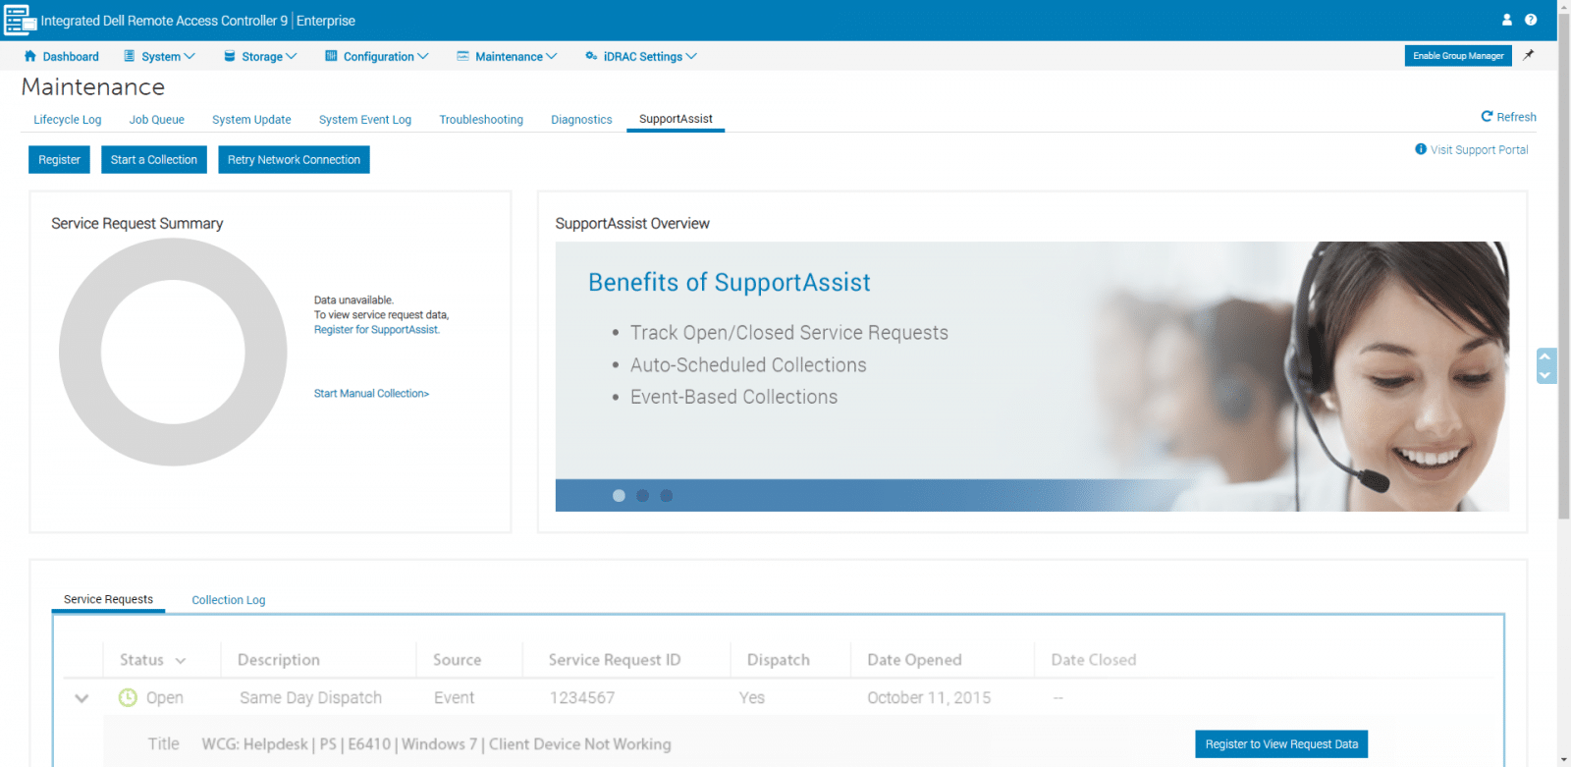The height and width of the screenshot is (767, 1571).
Task: Open the System dropdown menu
Action: coord(159,57)
